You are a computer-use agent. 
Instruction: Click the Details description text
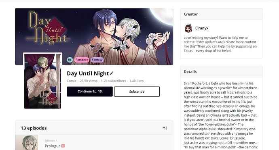(221, 115)
